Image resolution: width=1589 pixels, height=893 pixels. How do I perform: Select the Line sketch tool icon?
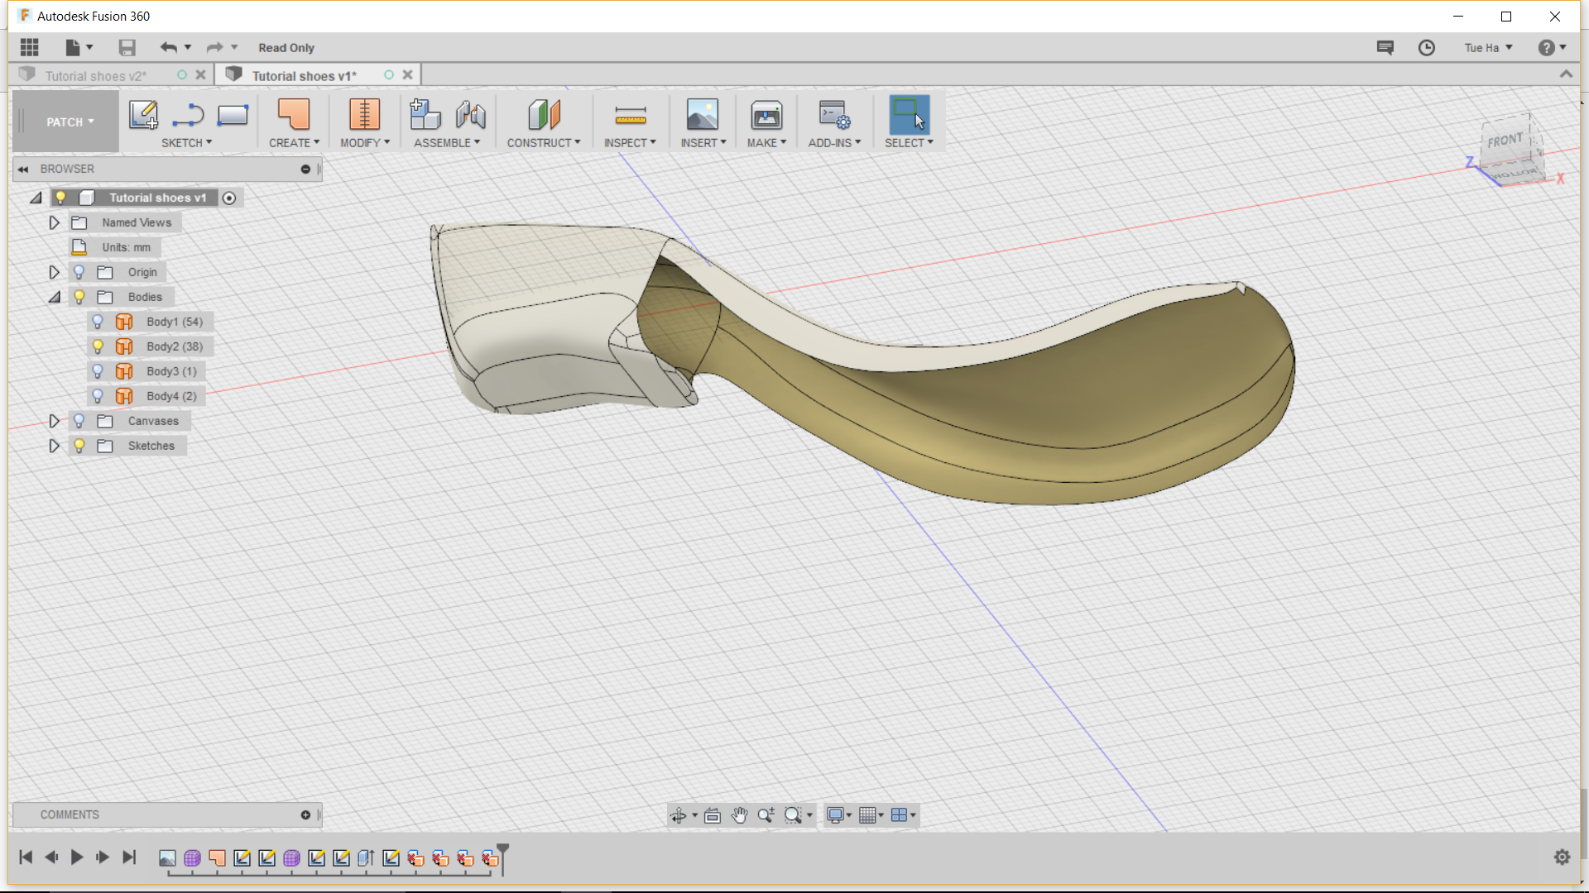click(189, 115)
